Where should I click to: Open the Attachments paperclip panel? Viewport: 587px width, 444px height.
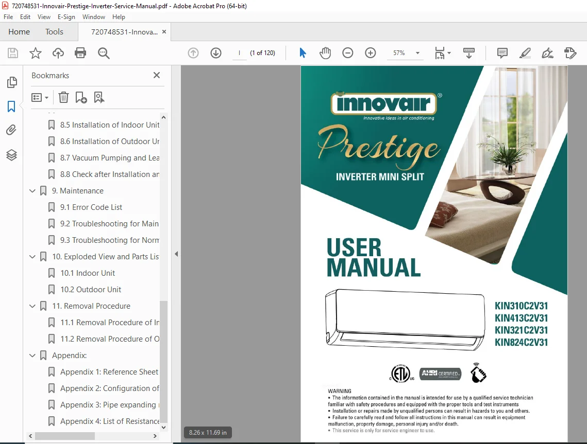tap(11, 130)
